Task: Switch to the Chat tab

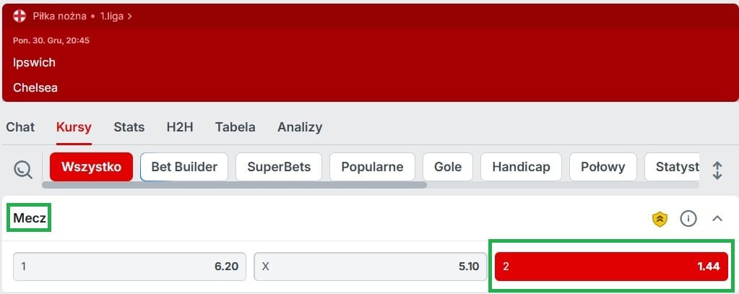Action: tap(20, 127)
